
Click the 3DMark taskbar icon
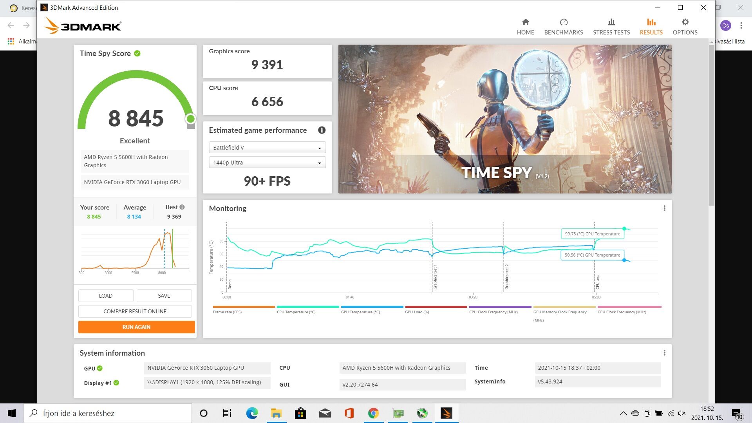[446, 413]
